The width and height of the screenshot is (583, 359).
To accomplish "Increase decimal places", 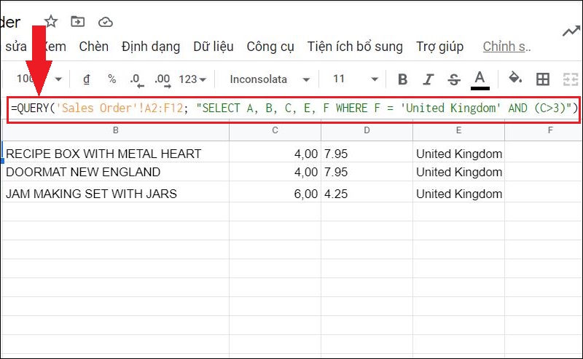I will pyautogui.click(x=162, y=79).
